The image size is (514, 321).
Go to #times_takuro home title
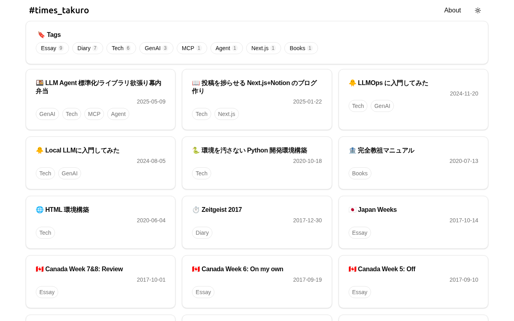[59, 10]
